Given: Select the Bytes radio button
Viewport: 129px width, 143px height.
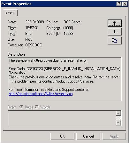Looking at the screenshot, I should [x=21, y=107].
